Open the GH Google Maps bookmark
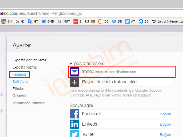 [7, 21]
